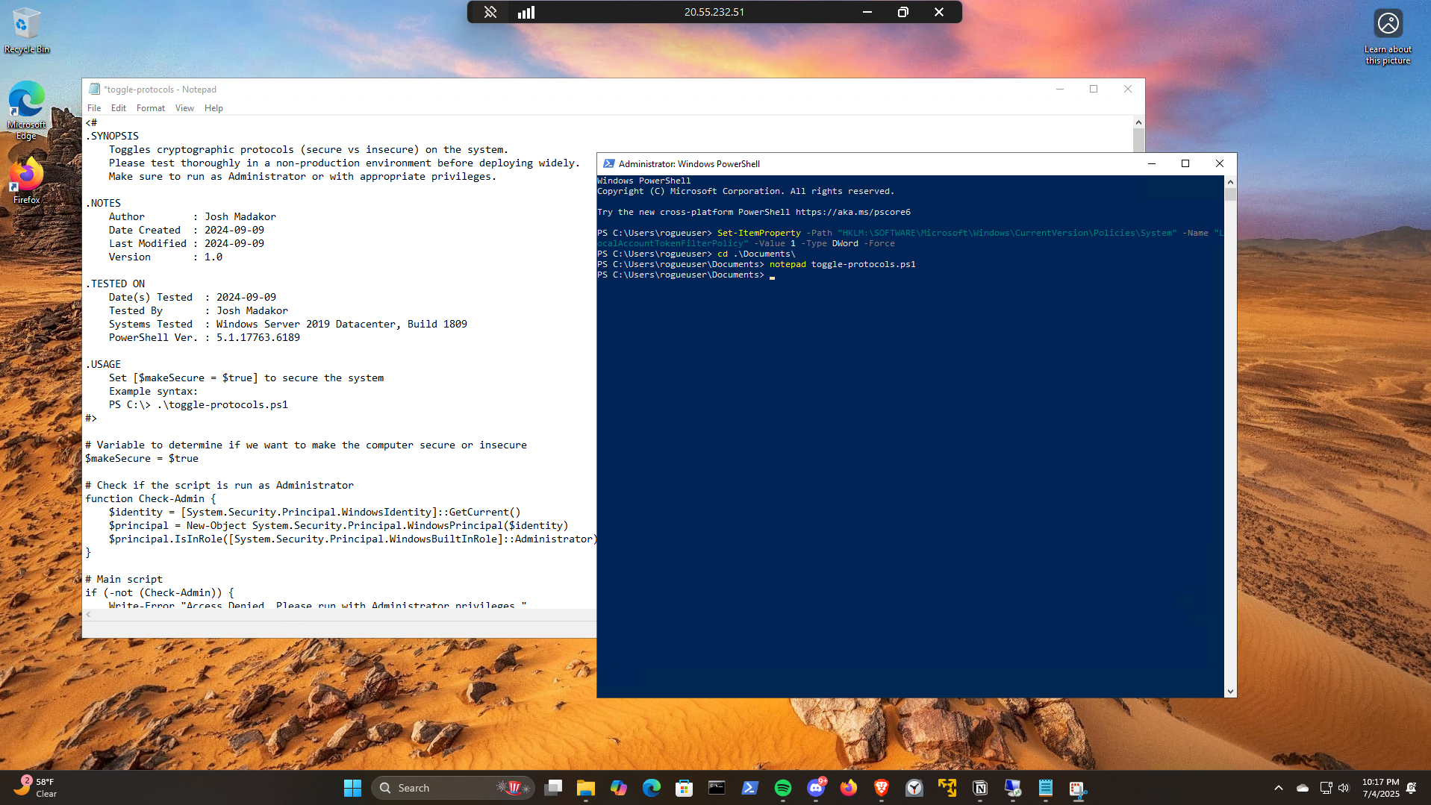
Task: Open the Edit menu in Notepad
Action: coord(119,108)
